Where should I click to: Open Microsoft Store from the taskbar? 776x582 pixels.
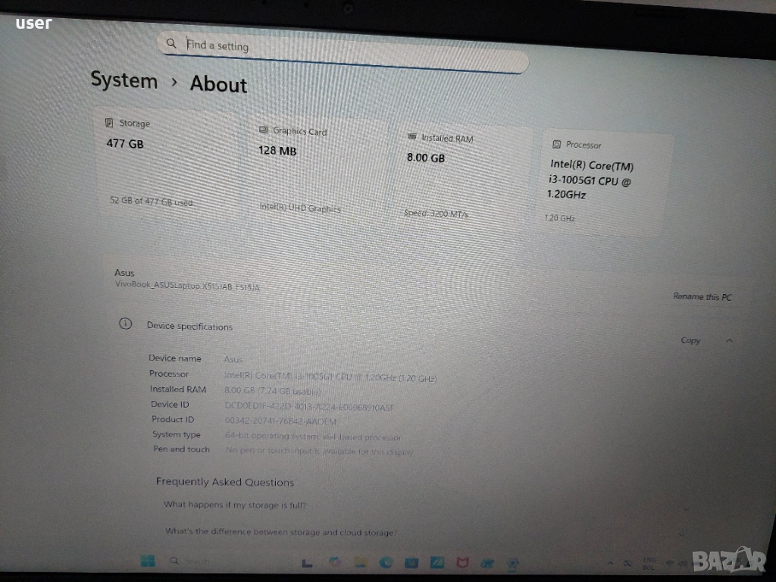[411, 563]
